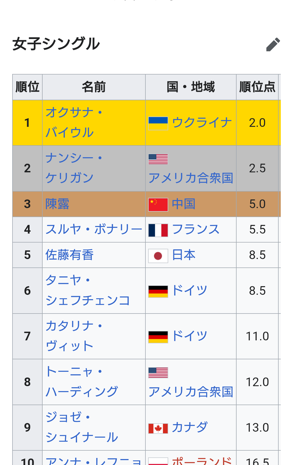Click the Japan flag icon
Viewport: 293px width, 465px height.
click(x=158, y=256)
